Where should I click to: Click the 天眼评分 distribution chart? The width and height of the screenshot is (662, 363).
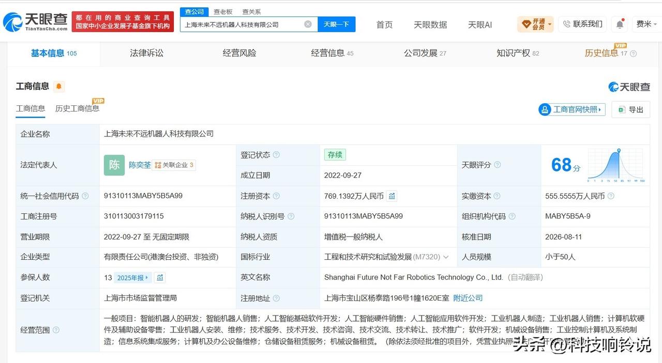pyautogui.click(x=615, y=165)
